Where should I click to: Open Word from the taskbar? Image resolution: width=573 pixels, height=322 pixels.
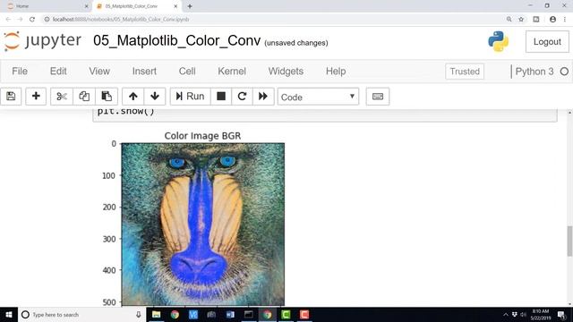click(x=230, y=315)
